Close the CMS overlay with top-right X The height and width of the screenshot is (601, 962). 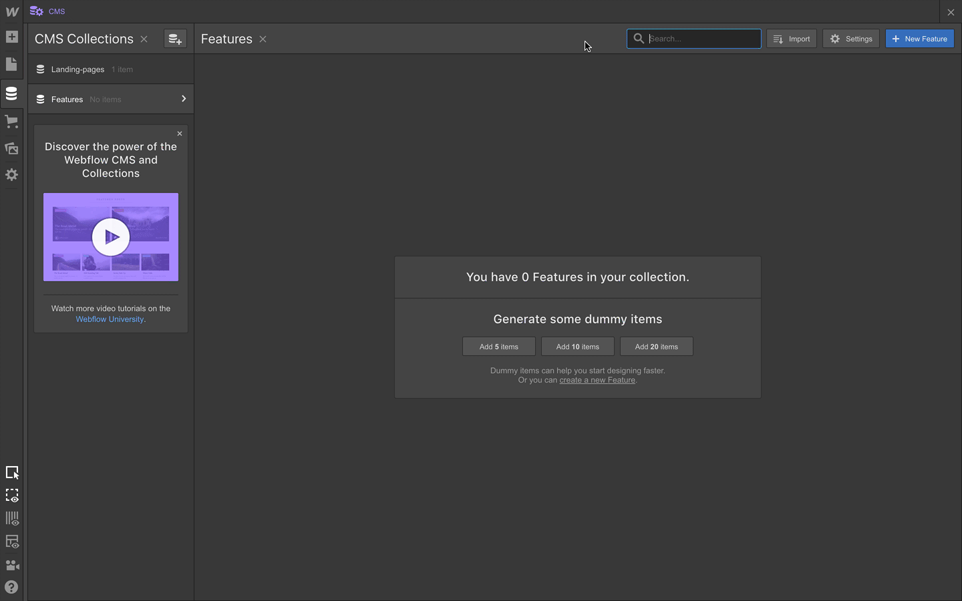pyautogui.click(x=951, y=12)
